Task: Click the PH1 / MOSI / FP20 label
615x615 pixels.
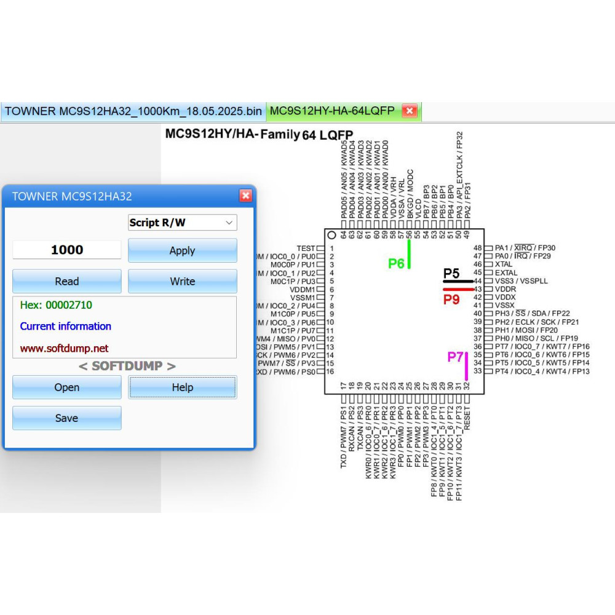Action: click(526, 330)
